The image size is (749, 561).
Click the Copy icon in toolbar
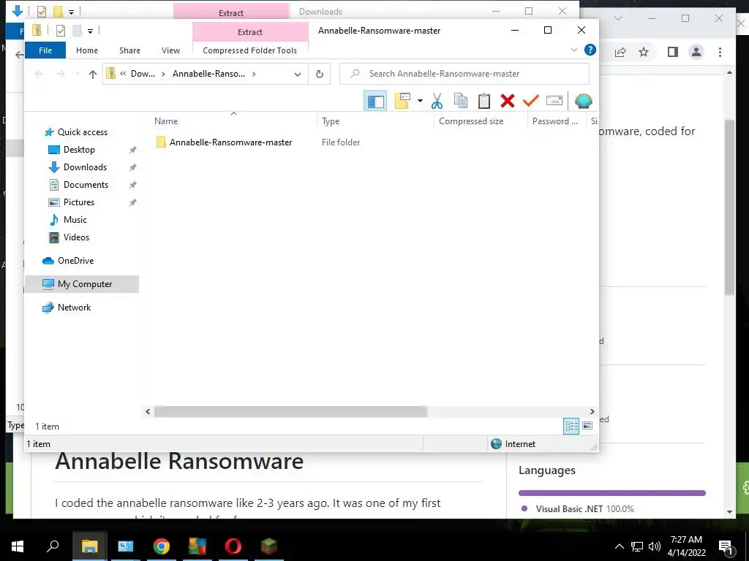pyautogui.click(x=461, y=101)
